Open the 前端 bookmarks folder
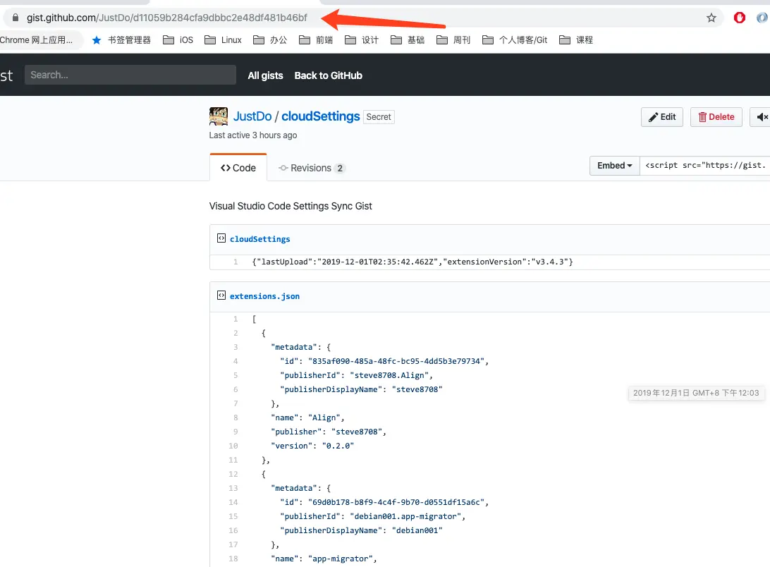Viewport: 770px width, 567px height. click(x=316, y=40)
